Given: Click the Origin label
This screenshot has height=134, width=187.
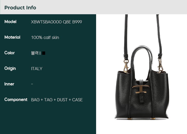Looking at the screenshot, I should click(10, 69).
